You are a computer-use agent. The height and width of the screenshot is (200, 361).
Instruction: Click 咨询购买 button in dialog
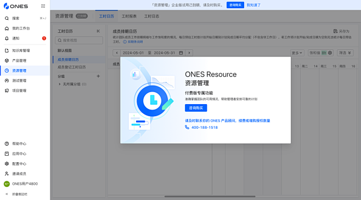coord(196,108)
